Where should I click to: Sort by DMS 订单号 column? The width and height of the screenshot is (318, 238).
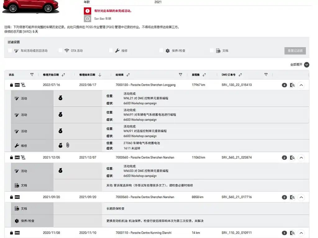click(240, 74)
